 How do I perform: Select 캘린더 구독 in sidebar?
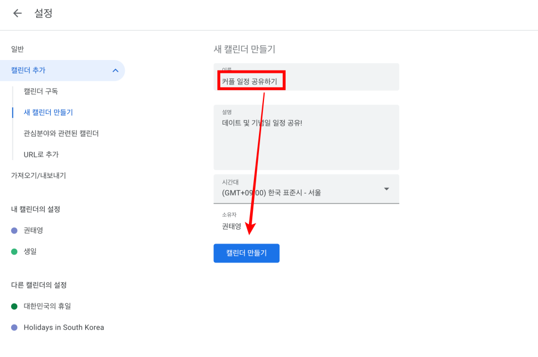point(41,91)
